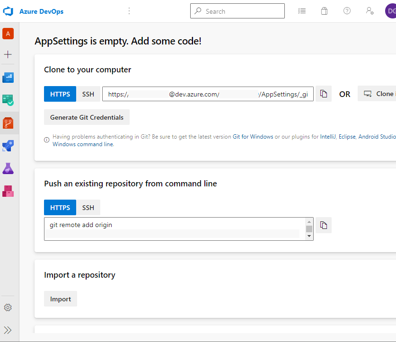Open the breadcrumb more options menu

click(129, 11)
